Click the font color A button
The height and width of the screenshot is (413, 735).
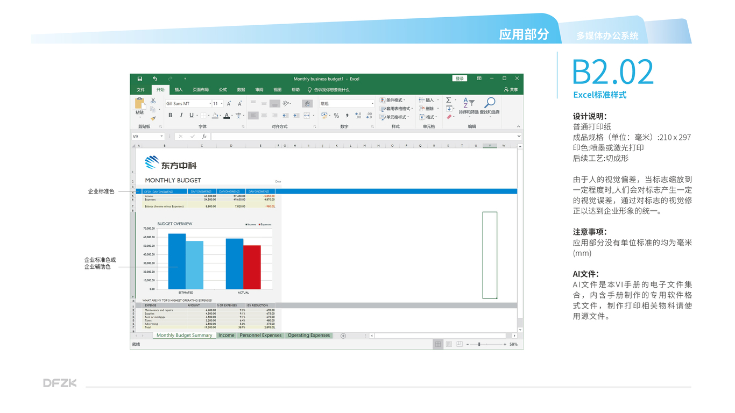click(227, 115)
